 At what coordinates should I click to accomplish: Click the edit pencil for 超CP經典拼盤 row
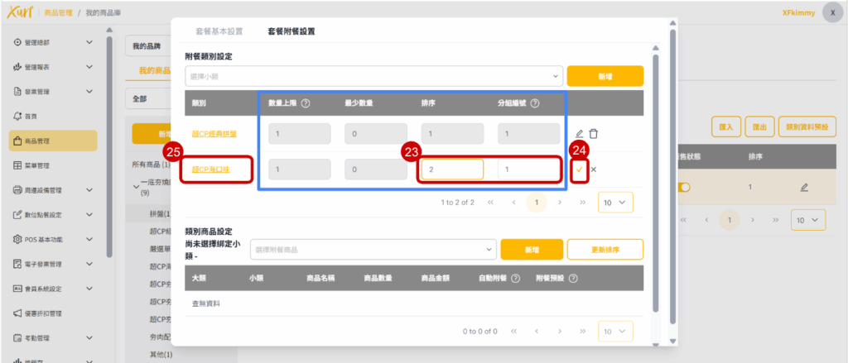pyautogui.click(x=579, y=134)
